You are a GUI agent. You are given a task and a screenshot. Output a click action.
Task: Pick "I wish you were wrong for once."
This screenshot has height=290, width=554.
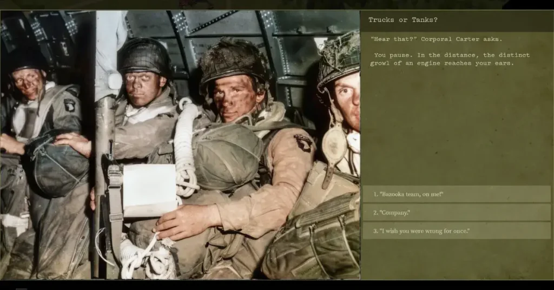point(456,231)
